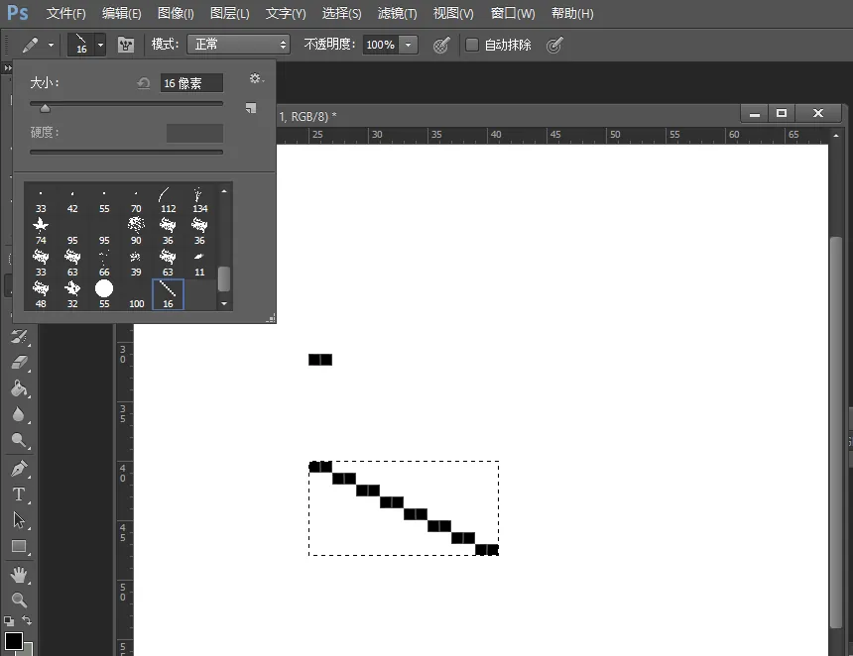The height and width of the screenshot is (656, 853).
Task: Toggle the Brush panel button
Action: pyautogui.click(x=126, y=45)
